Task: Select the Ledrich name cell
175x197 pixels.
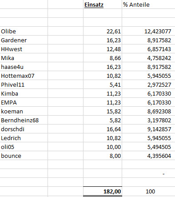Action: 24,138
